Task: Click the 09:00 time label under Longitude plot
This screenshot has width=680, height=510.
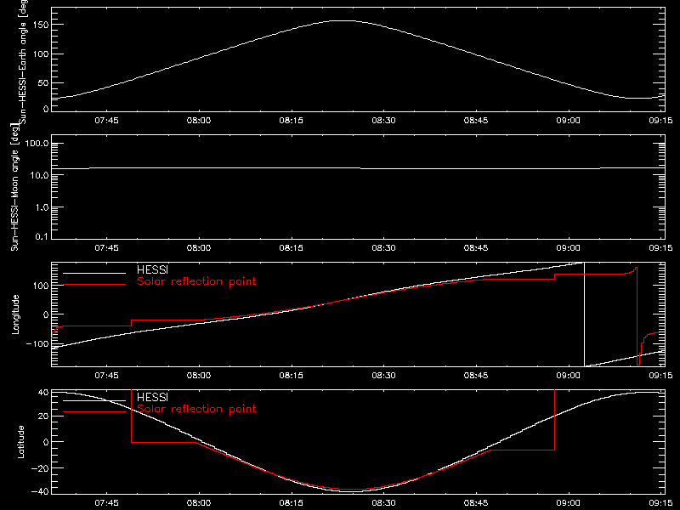Action: point(569,375)
